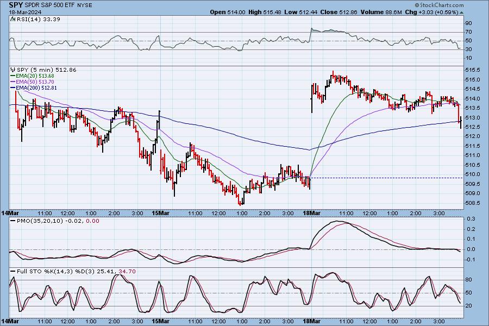The image size is (489, 326).
Task: Click the price axis label 509.0
Action: click(473, 193)
